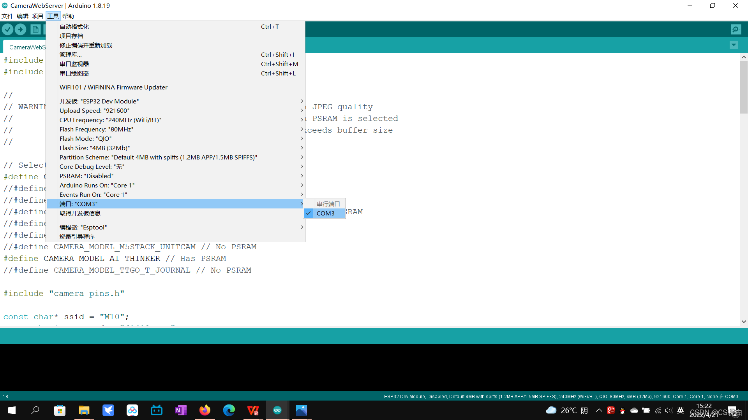Click the Upload arrow toolbar icon

(20, 30)
